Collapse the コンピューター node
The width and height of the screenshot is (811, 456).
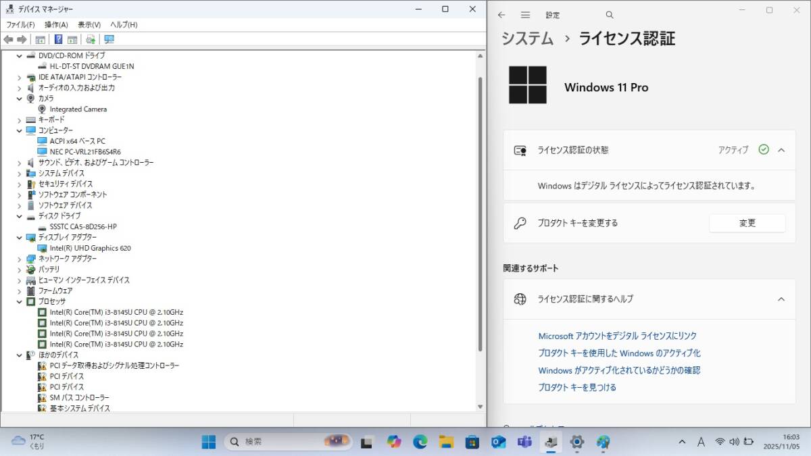tap(20, 130)
